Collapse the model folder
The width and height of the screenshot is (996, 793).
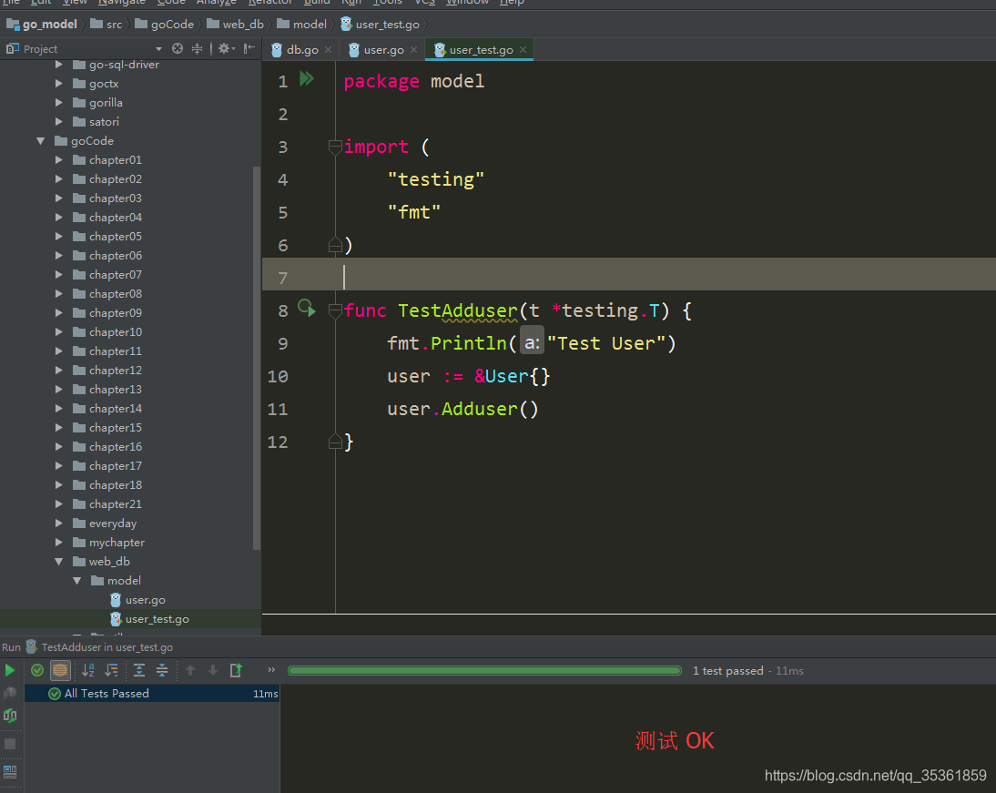(x=76, y=580)
